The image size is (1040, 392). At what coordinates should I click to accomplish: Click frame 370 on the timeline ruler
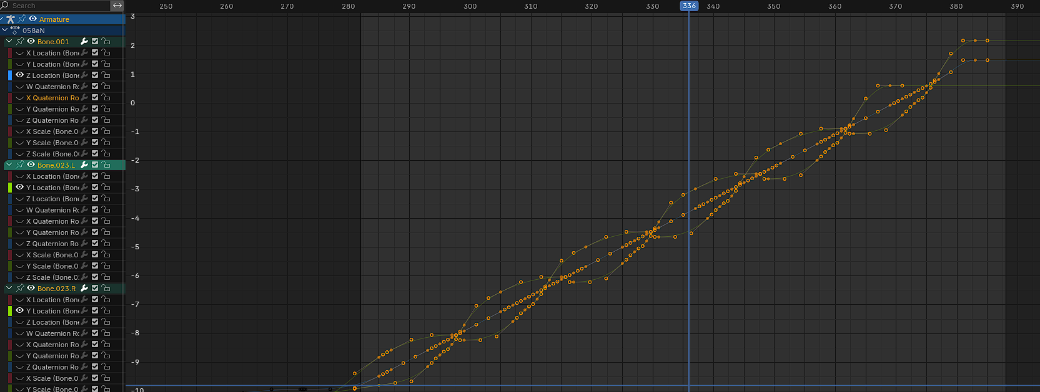895,6
